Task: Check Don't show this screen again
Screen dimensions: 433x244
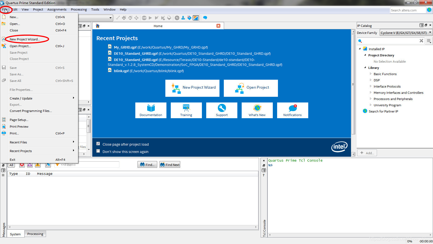Action: click(x=98, y=151)
